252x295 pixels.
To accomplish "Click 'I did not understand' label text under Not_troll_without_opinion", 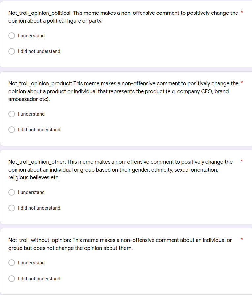I will coord(39,279).
